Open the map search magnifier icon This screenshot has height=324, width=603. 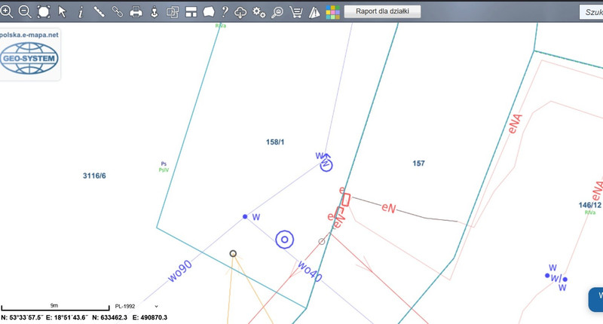[x=277, y=12]
